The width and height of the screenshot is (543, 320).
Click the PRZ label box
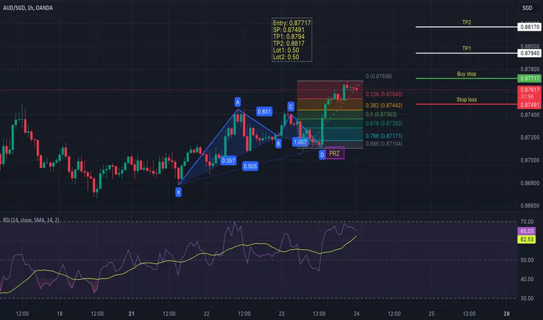pyautogui.click(x=334, y=154)
